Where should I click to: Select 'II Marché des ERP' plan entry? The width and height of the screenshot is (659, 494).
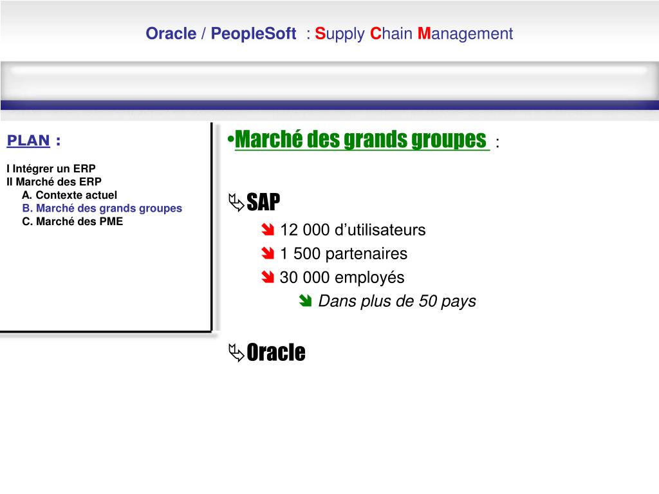pyautogui.click(x=54, y=181)
